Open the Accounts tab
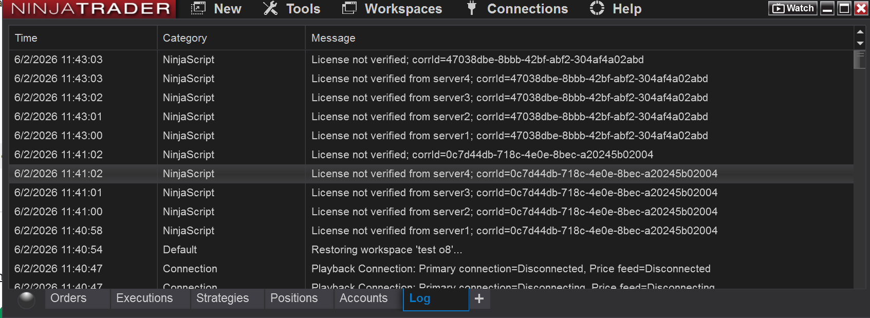The height and width of the screenshot is (318, 870). [363, 298]
